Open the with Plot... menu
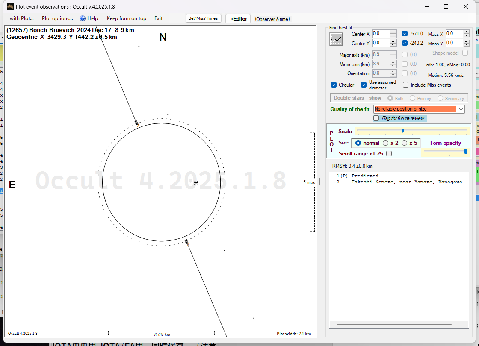479x346 pixels. (21, 18)
